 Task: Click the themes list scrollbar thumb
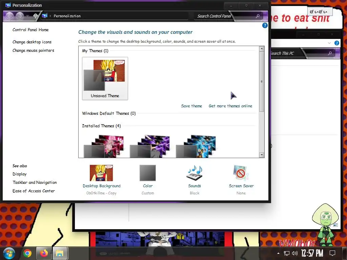tap(262, 81)
